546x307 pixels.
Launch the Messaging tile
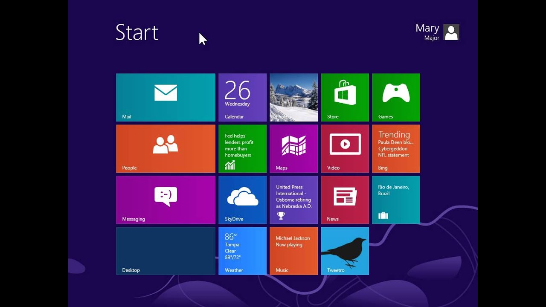(x=166, y=200)
